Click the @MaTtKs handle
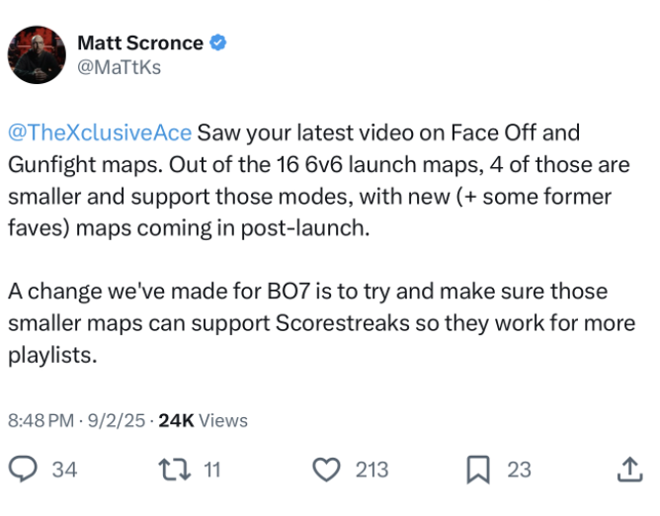The image size is (660, 516). point(120,67)
